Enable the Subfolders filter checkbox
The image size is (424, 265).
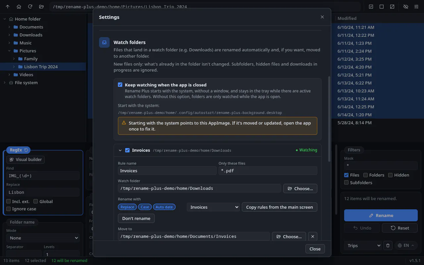point(346,183)
